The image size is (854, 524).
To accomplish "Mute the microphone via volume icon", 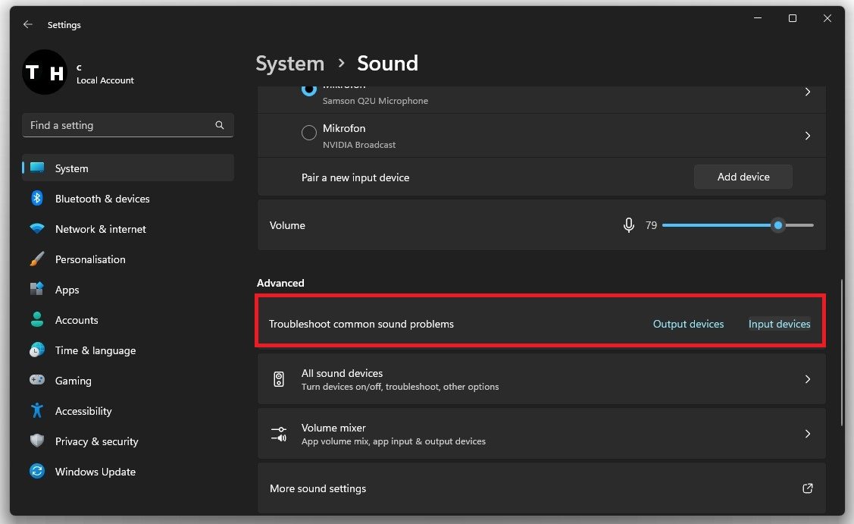I will pos(628,225).
